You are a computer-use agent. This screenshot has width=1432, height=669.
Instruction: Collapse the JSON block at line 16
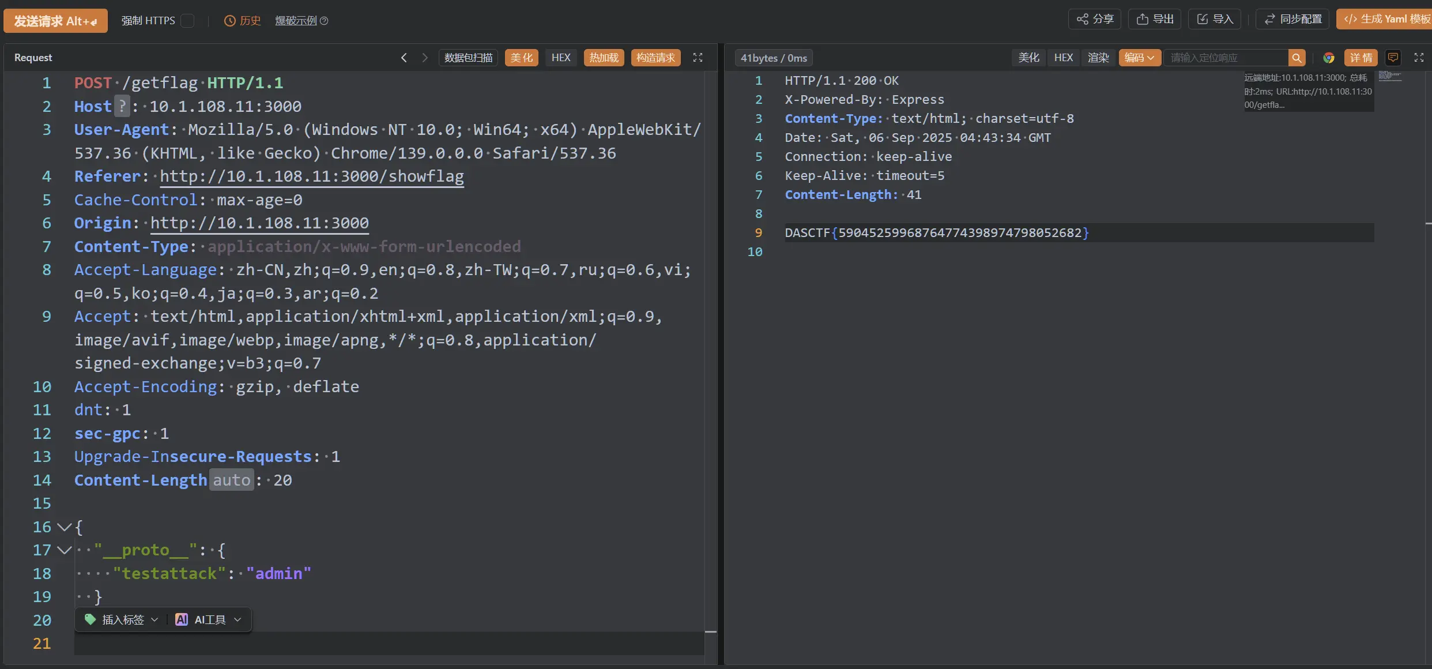(64, 527)
